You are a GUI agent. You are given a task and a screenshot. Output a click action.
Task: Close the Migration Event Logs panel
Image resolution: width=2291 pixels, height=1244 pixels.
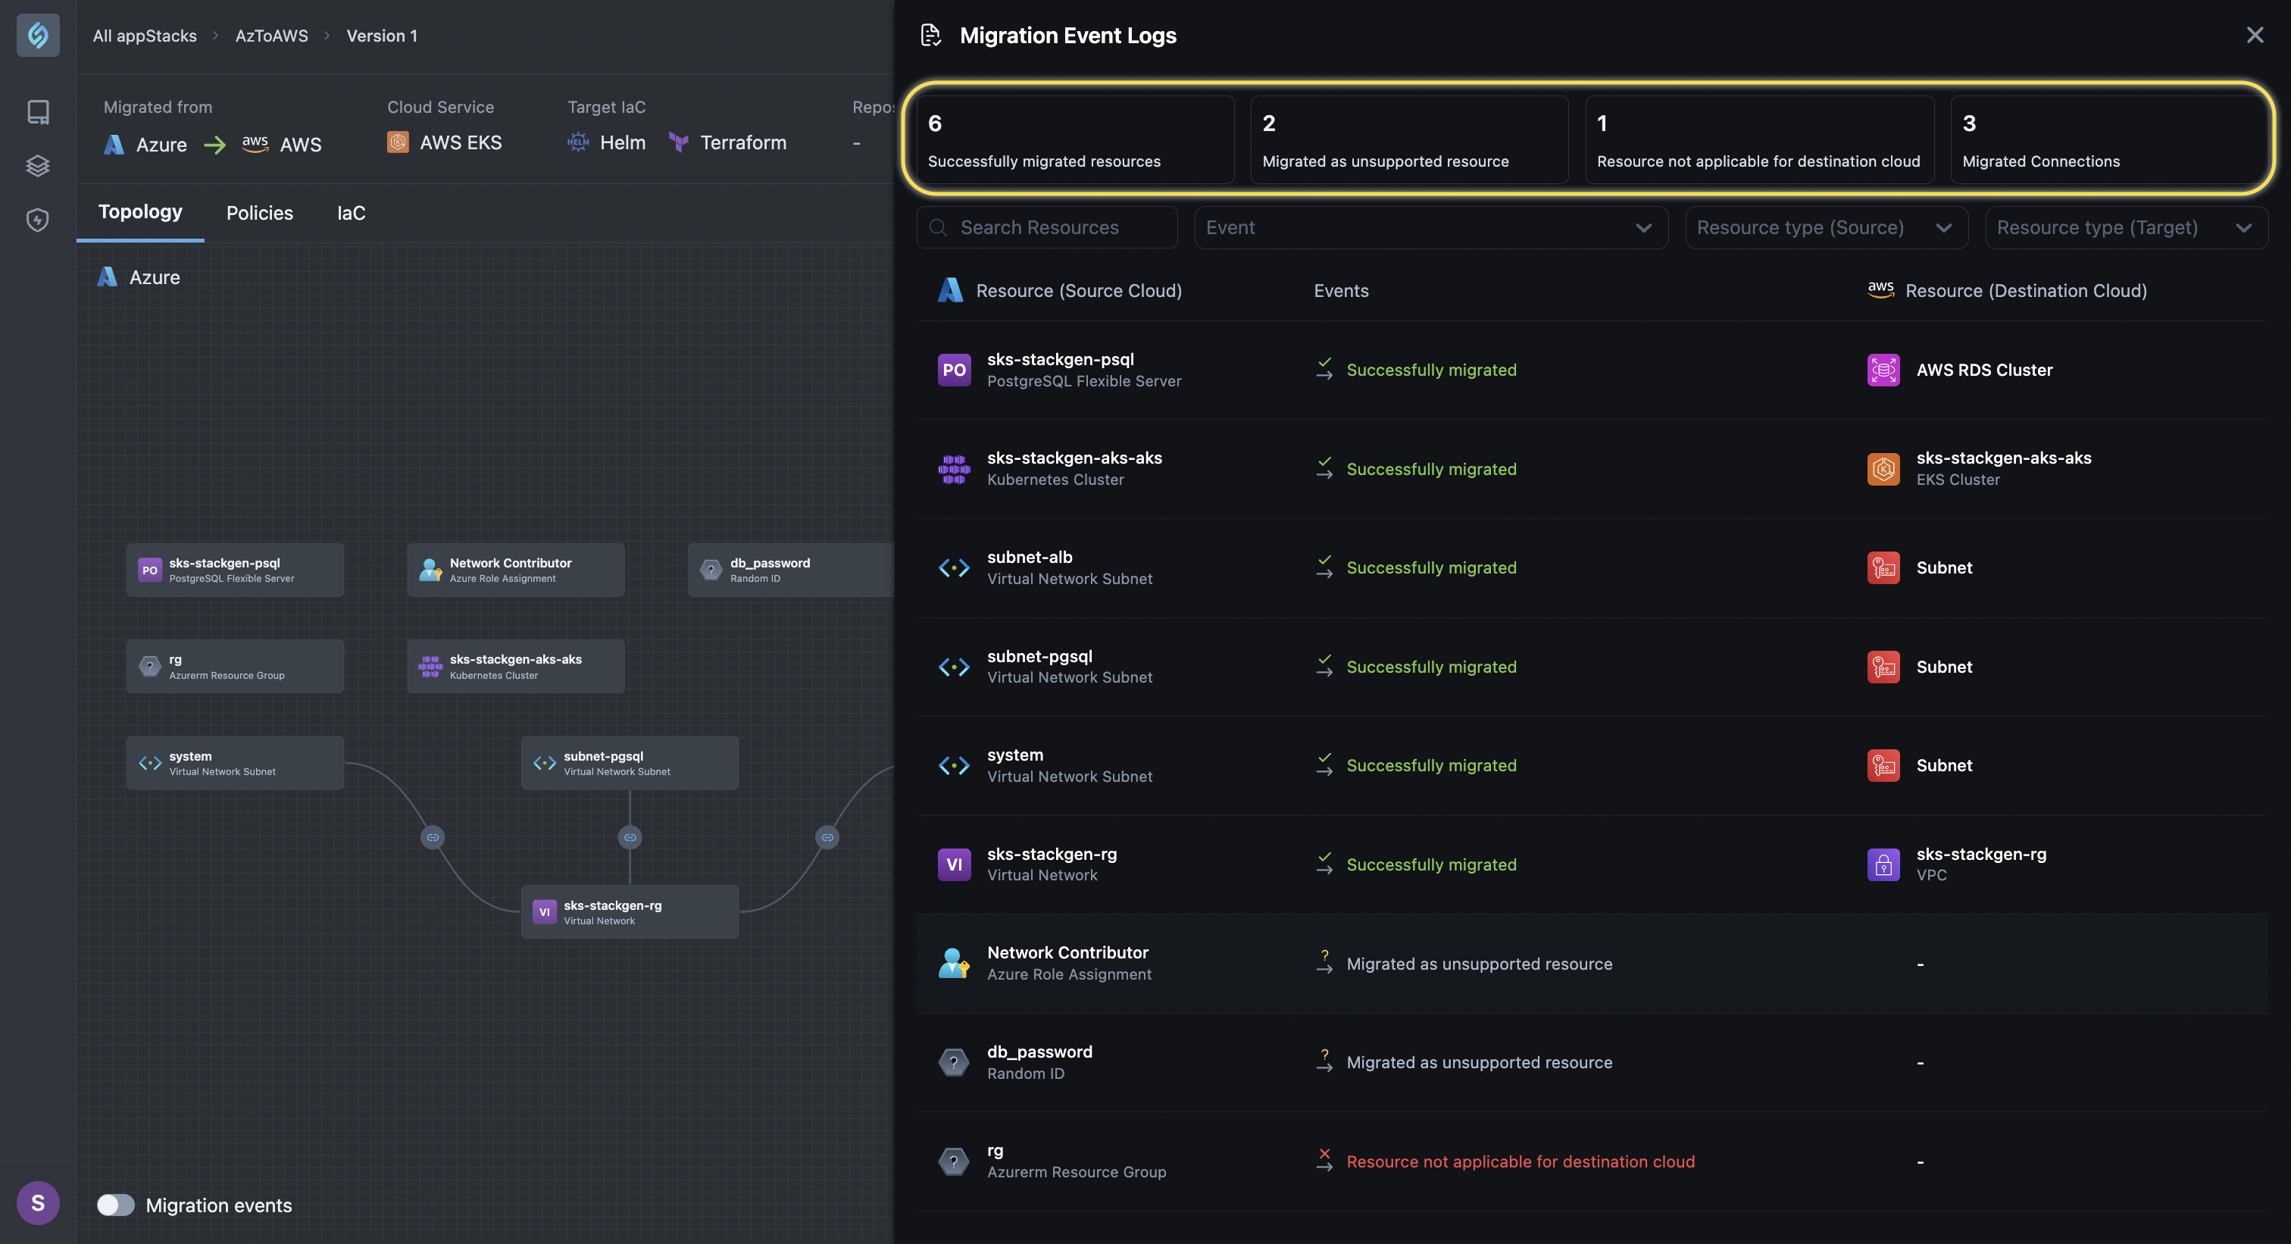2255,36
